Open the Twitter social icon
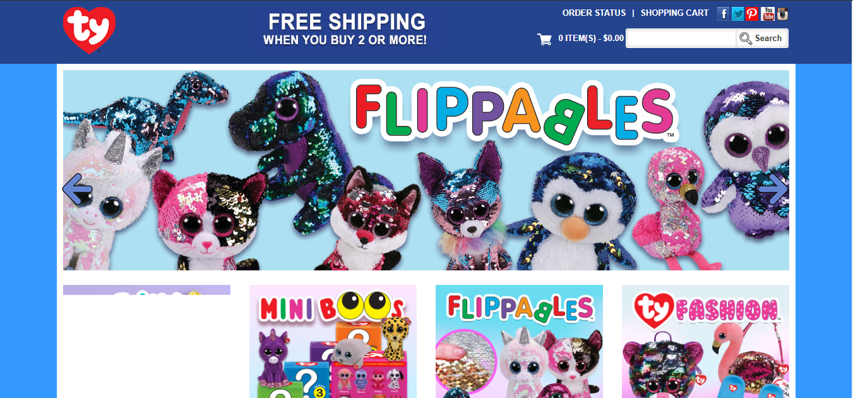The width and height of the screenshot is (853, 398). tap(738, 14)
